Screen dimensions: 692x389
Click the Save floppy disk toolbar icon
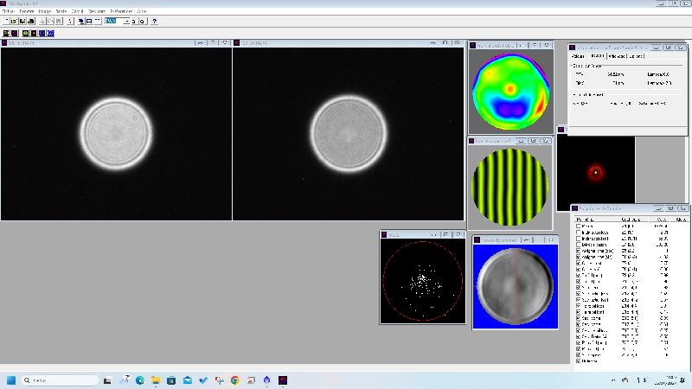22,21
